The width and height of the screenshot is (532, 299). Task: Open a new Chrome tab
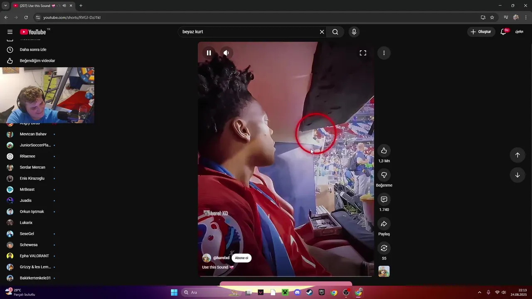pyautogui.click(x=81, y=5)
